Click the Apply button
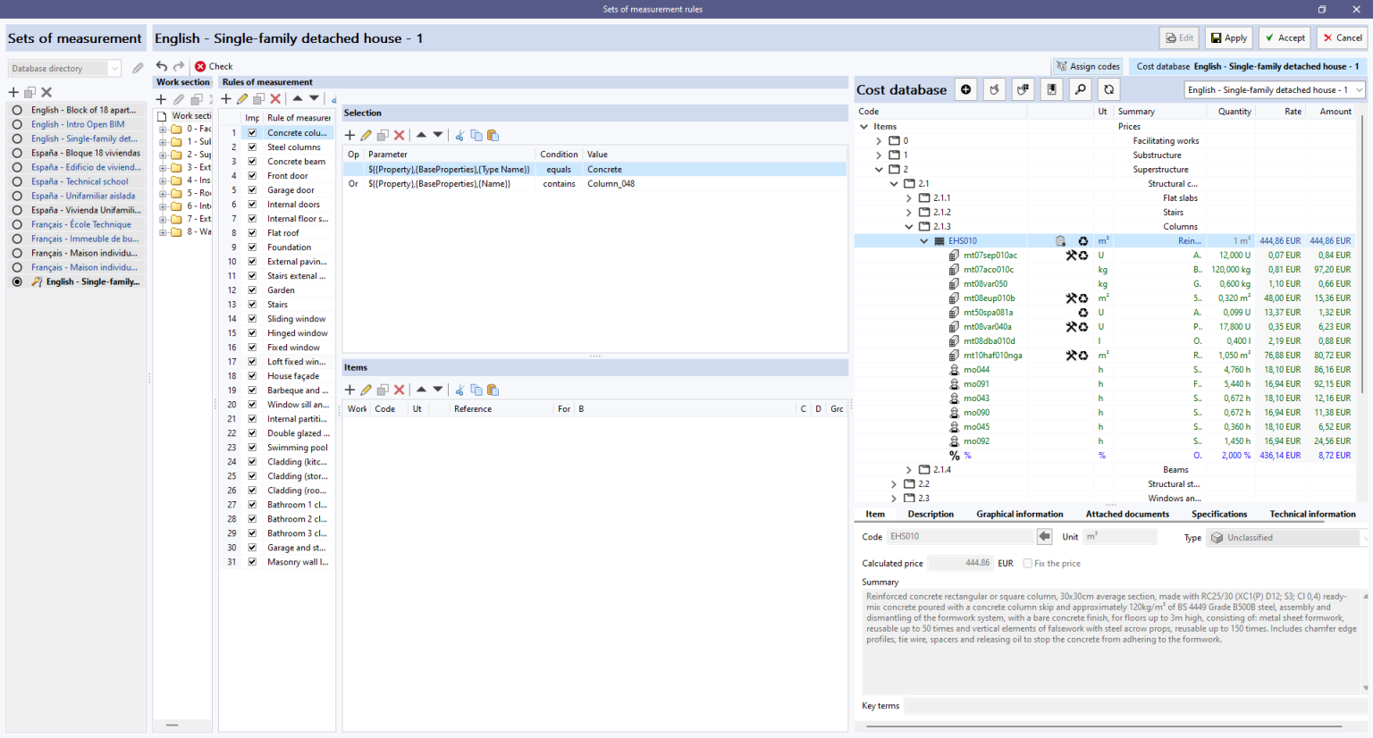 pos(1228,38)
